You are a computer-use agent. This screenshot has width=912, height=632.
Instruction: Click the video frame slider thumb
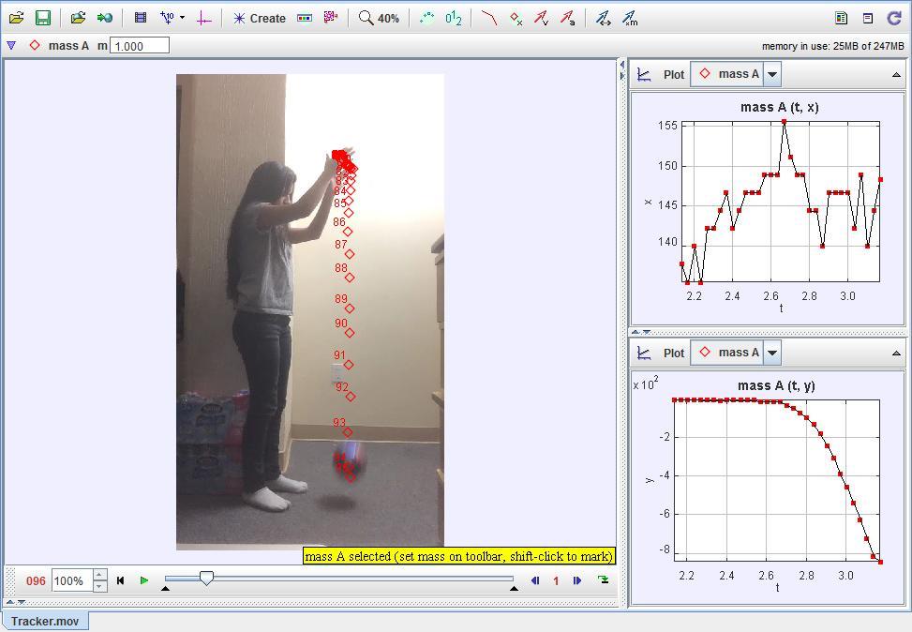pyautogui.click(x=206, y=578)
